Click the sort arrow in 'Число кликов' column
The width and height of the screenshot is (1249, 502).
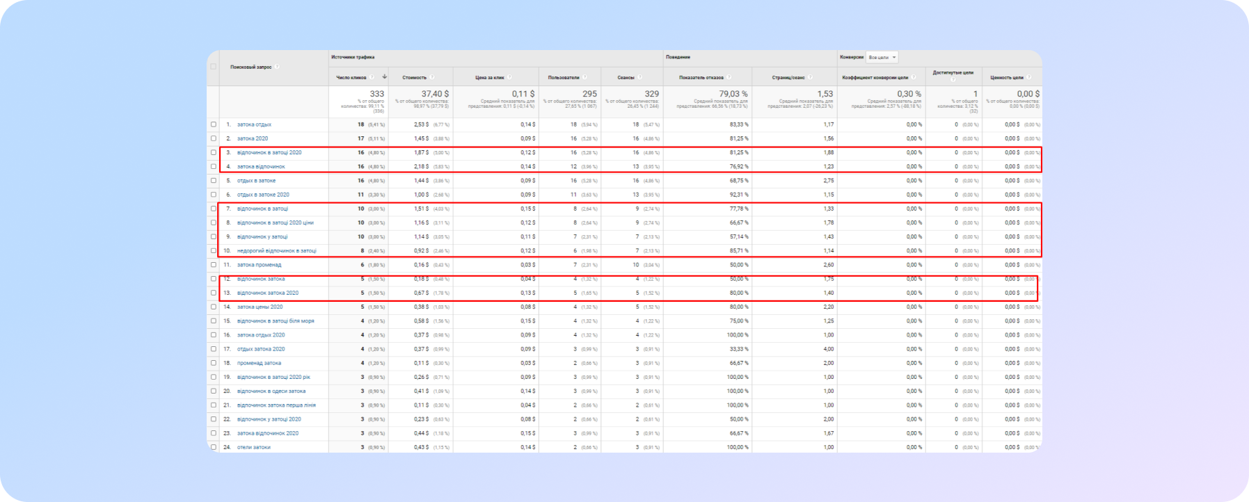coord(384,76)
